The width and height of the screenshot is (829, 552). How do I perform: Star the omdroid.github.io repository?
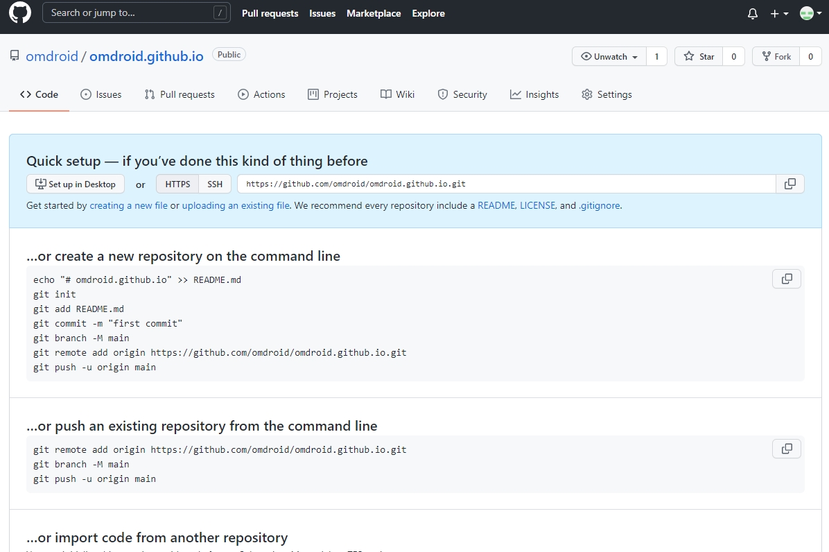(699, 57)
